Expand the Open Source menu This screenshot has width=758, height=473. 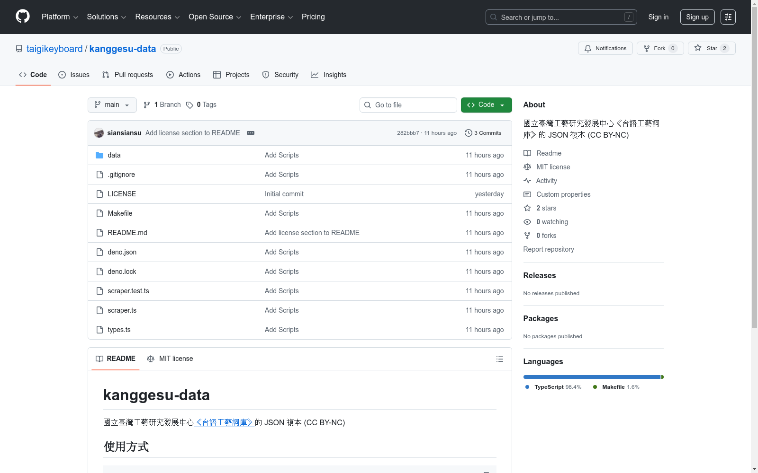[x=215, y=17]
